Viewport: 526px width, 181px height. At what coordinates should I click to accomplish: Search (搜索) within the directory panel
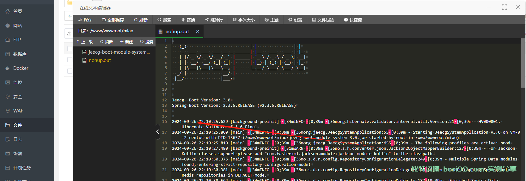tap(147, 42)
